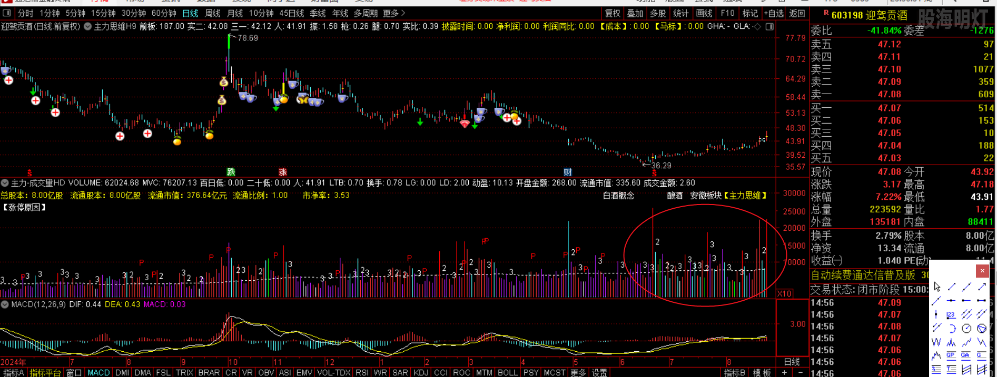Select the W-shaped wave drawing tool

tap(936, 343)
